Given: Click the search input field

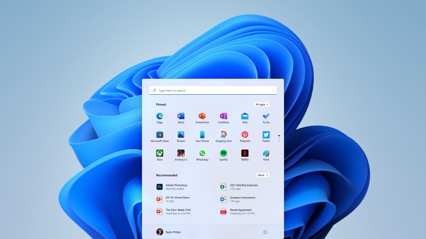Looking at the screenshot, I should coord(213,90).
